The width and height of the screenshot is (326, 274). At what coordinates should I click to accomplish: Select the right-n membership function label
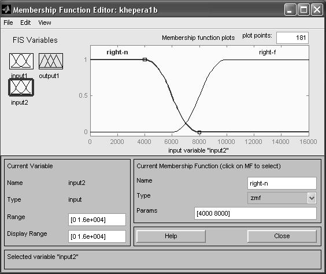coord(117,52)
